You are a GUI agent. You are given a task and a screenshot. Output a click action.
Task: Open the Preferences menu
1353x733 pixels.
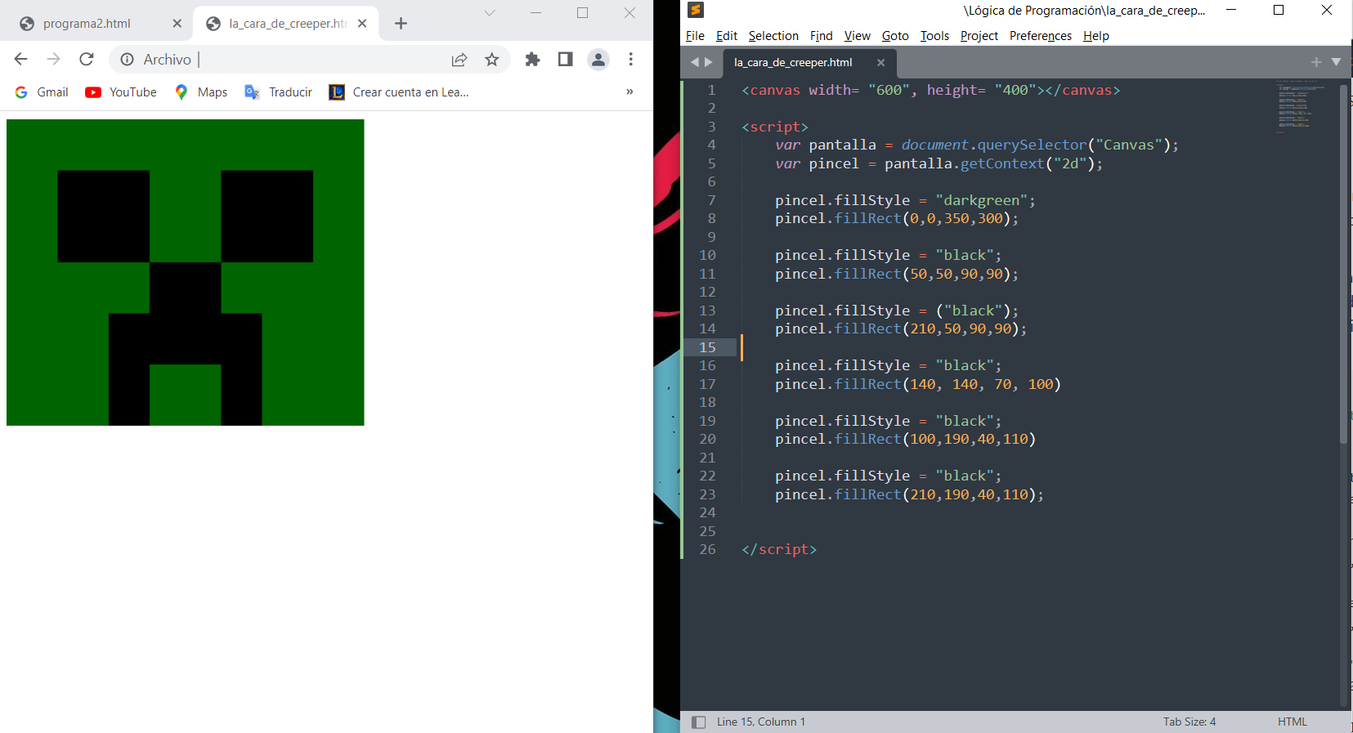[1041, 36]
